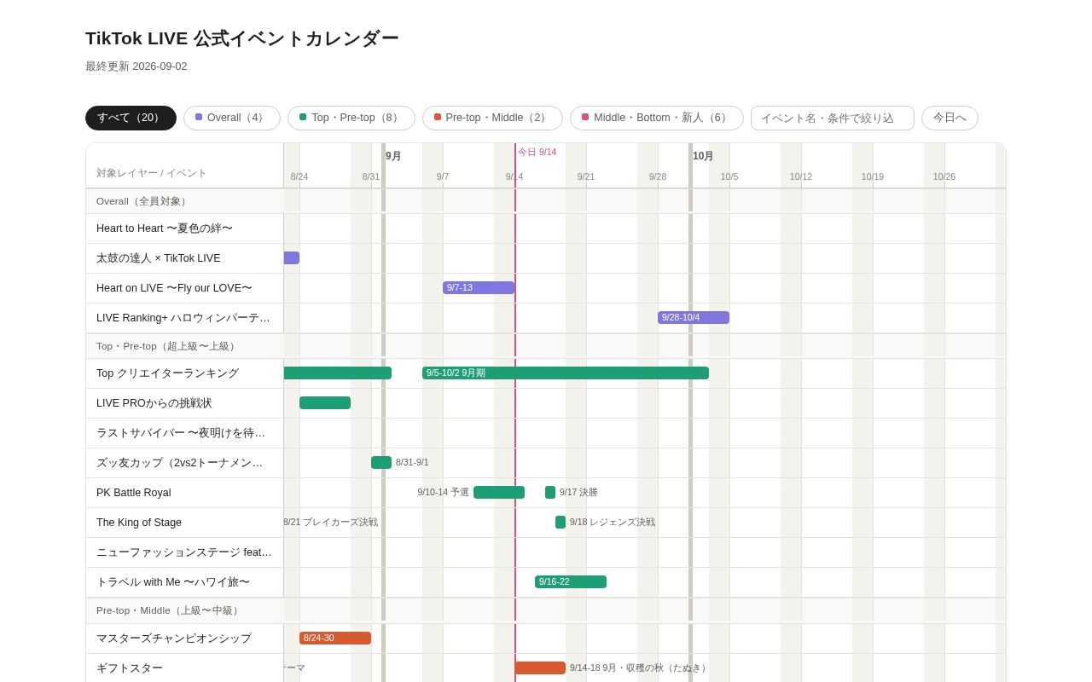Image resolution: width=1092 pixels, height=682 pixels.
Task: Click the 8/24 date tick label
Action: [299, 177]
